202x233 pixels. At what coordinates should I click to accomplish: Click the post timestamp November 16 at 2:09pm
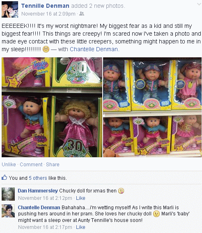point(48,14)
